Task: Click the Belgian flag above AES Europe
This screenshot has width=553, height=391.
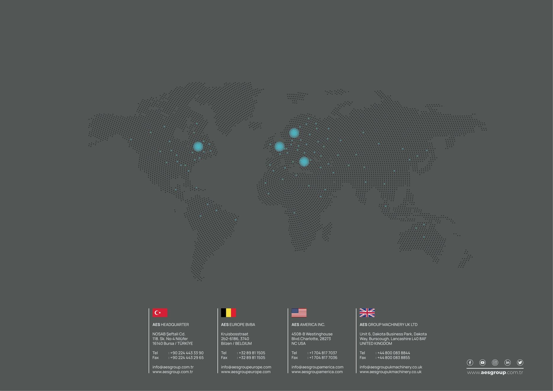Action: click(x=228, y=313)
